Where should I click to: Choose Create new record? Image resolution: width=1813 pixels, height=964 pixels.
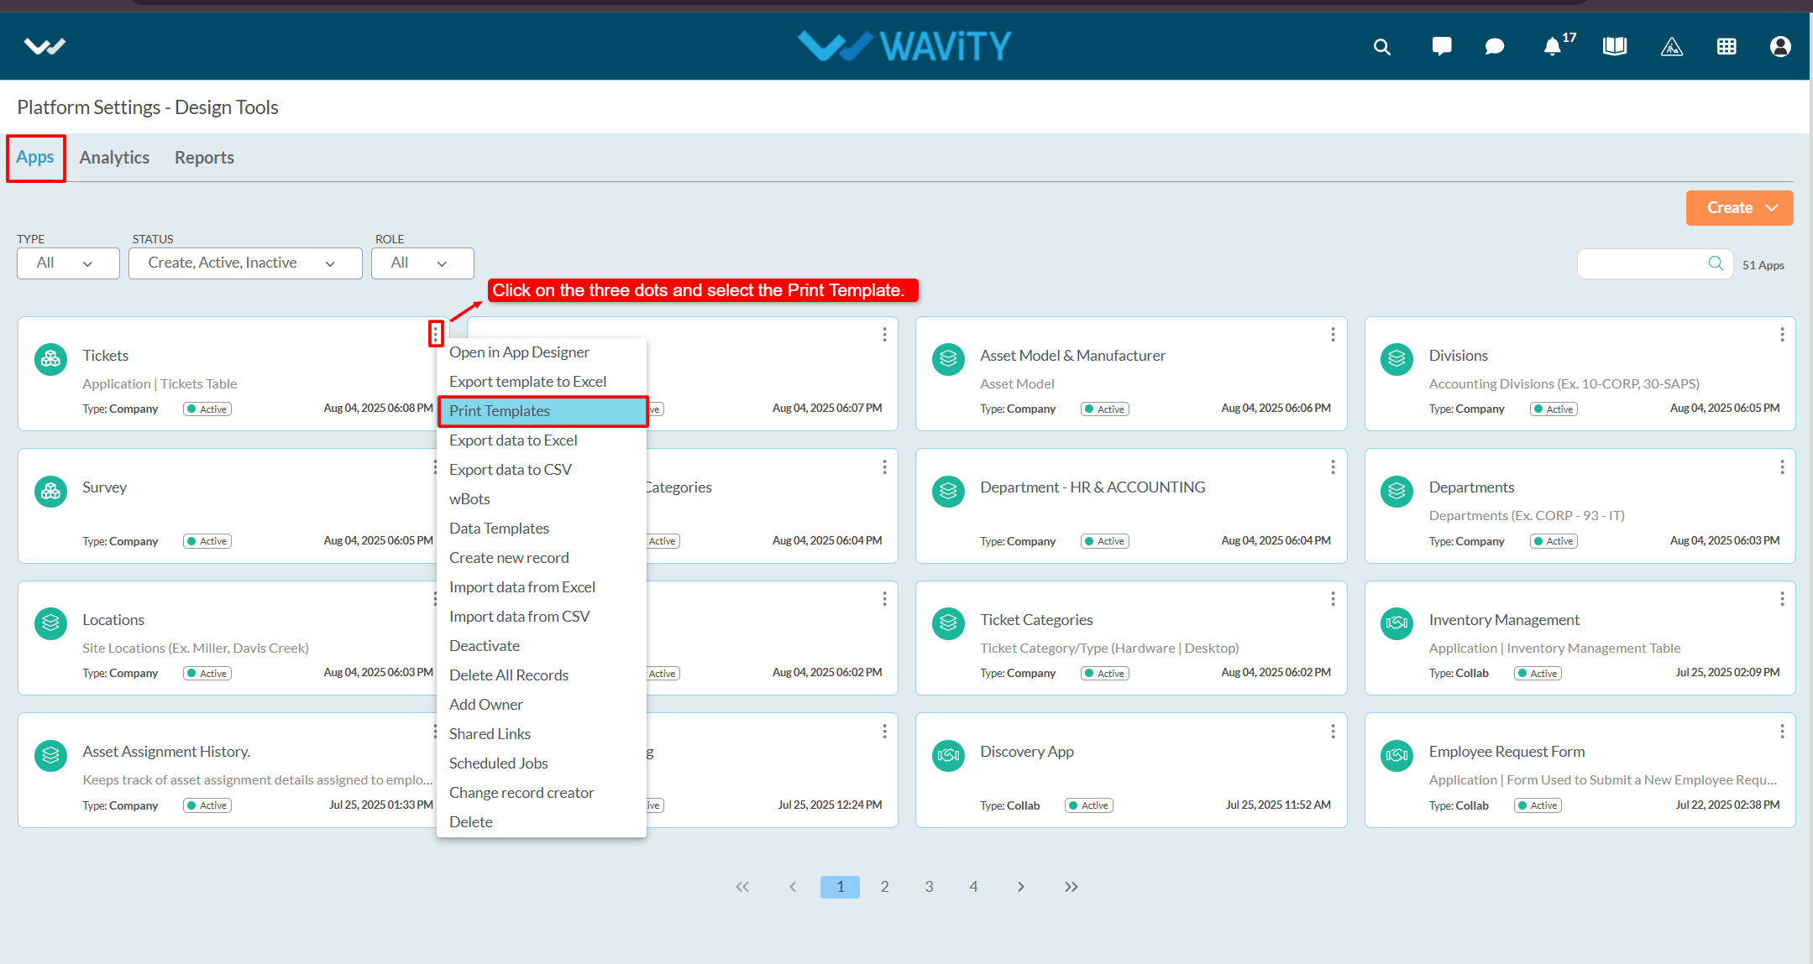tap(542, 558)
